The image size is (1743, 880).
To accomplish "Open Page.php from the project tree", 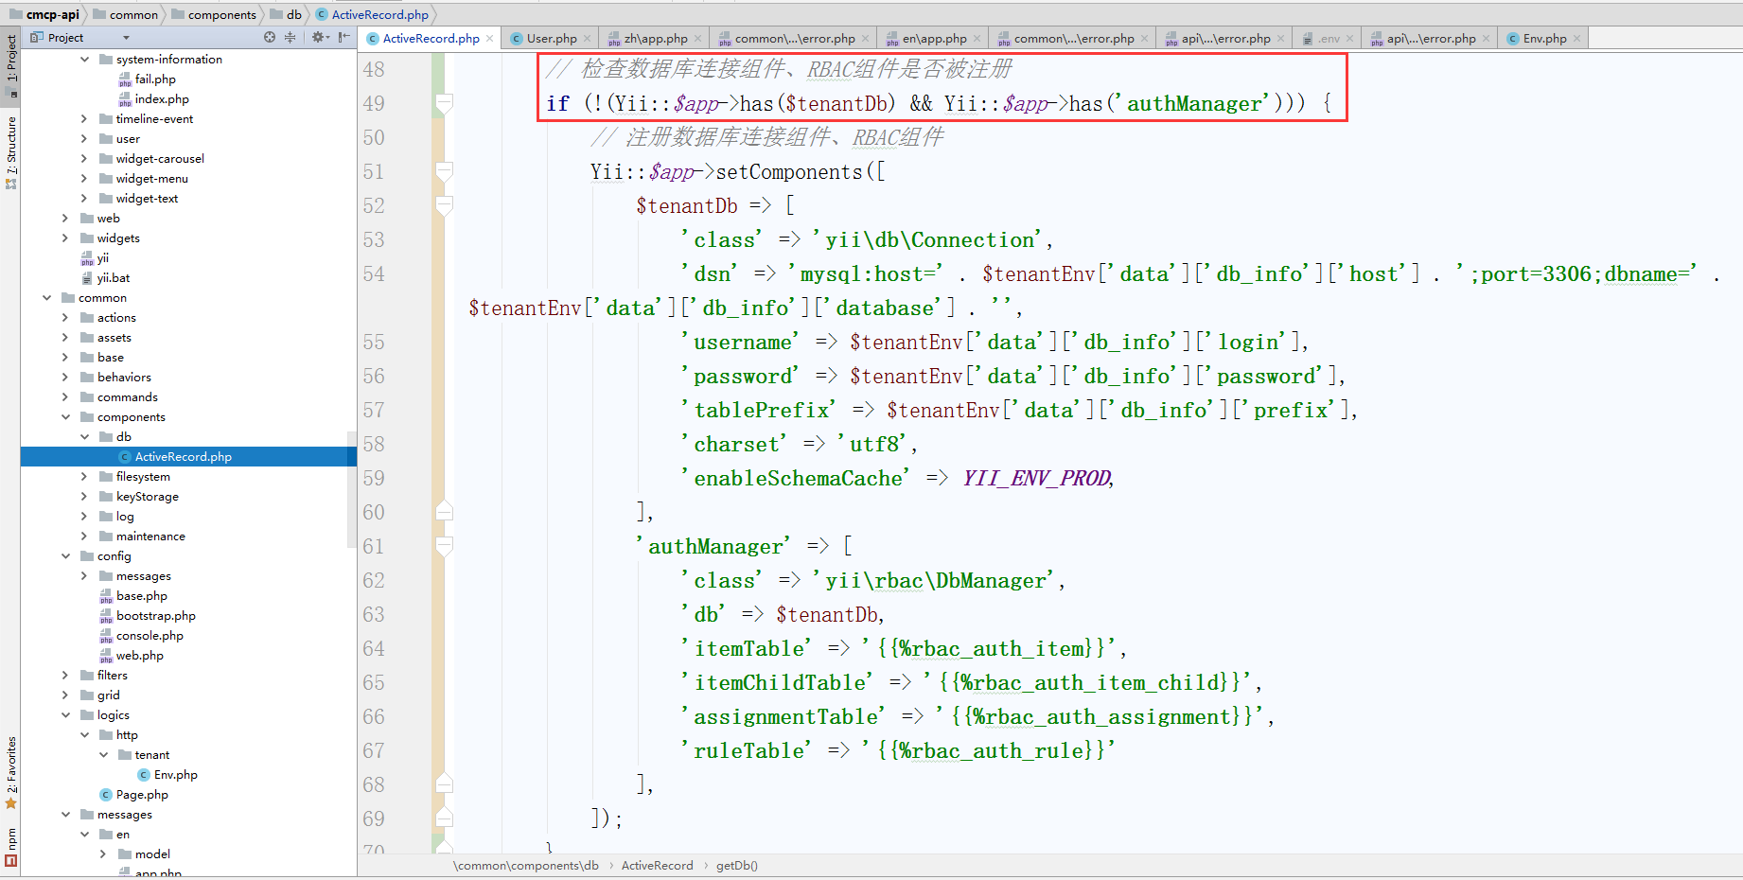I will click(142, 795).
